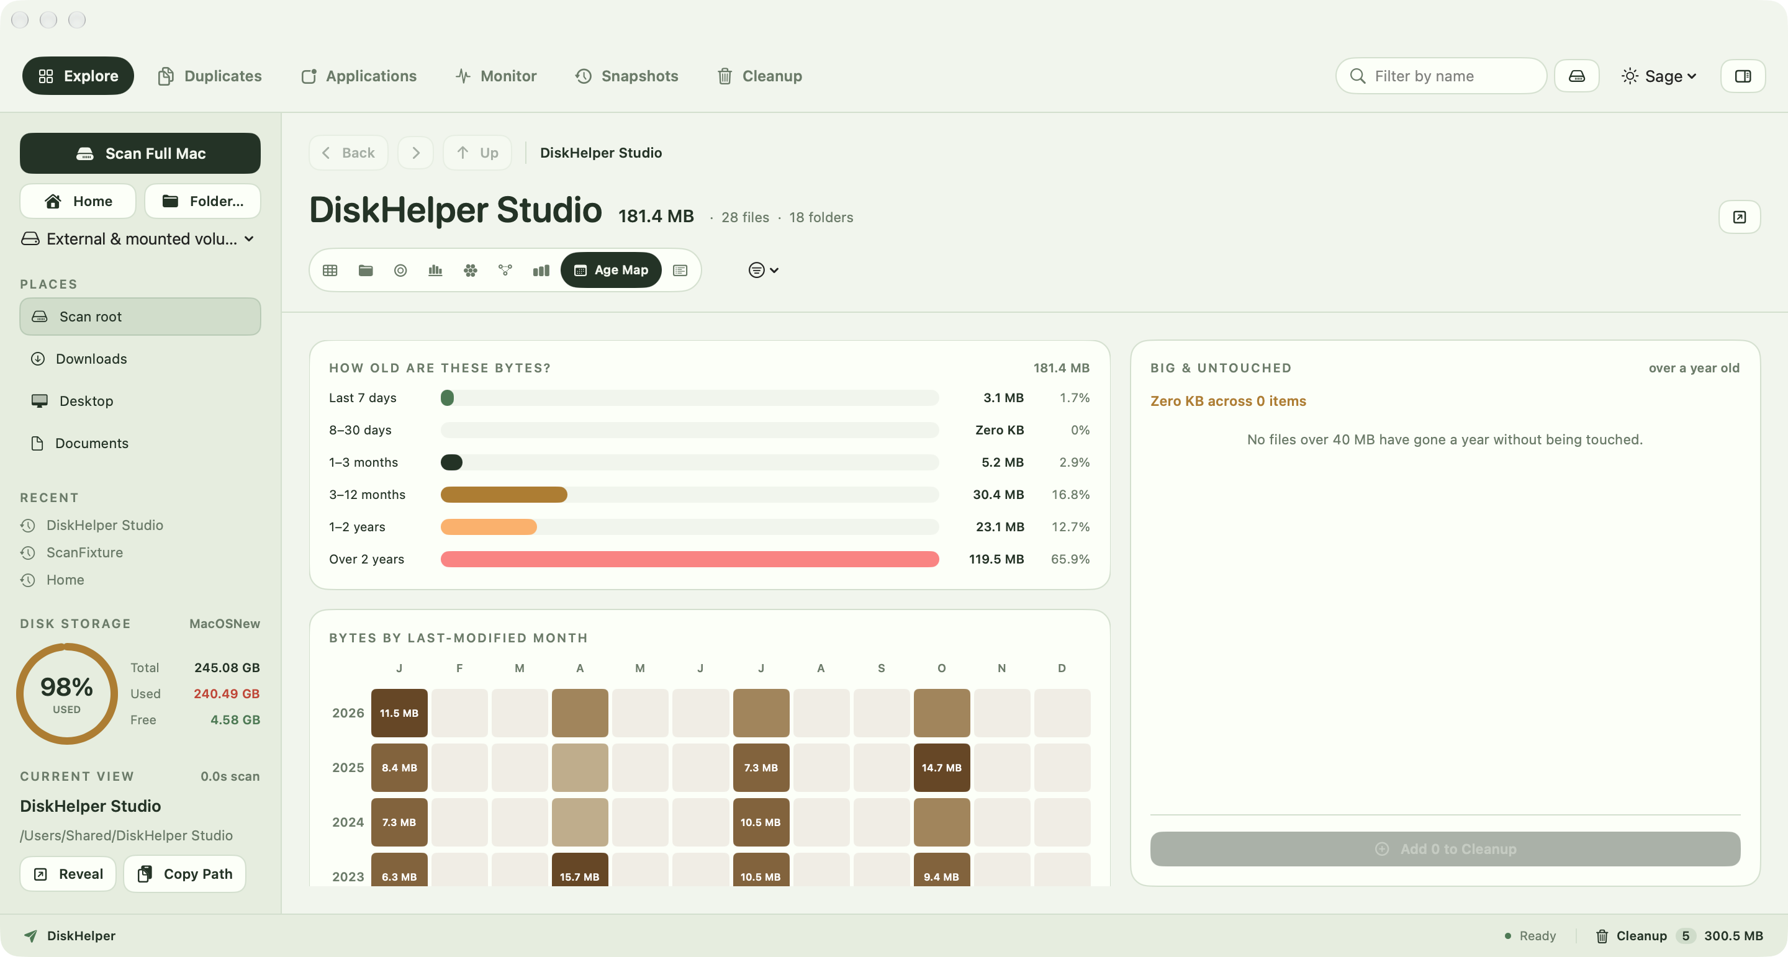
Task: Select the concentric rings view icon
Action: point(400,270)
